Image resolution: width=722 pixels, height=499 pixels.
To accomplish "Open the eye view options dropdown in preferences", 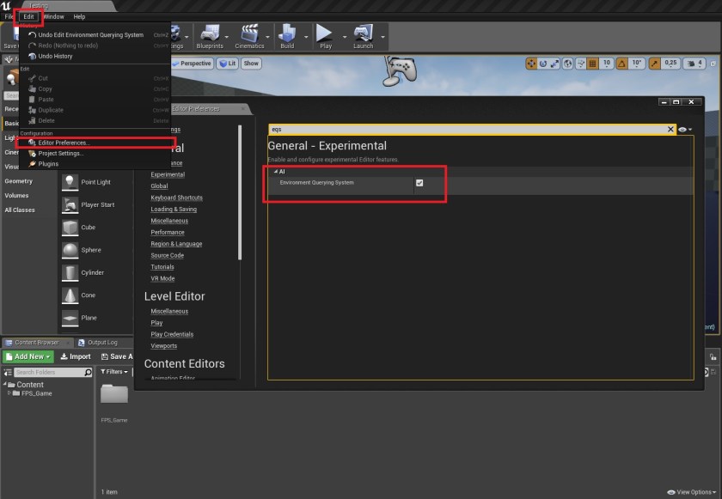I will point(685,129).
